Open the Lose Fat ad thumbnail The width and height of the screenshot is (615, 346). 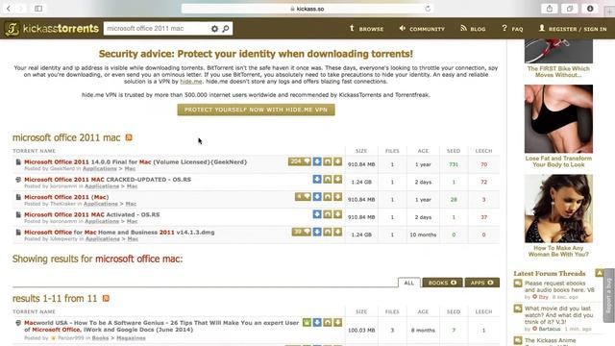tap(558, 119)
